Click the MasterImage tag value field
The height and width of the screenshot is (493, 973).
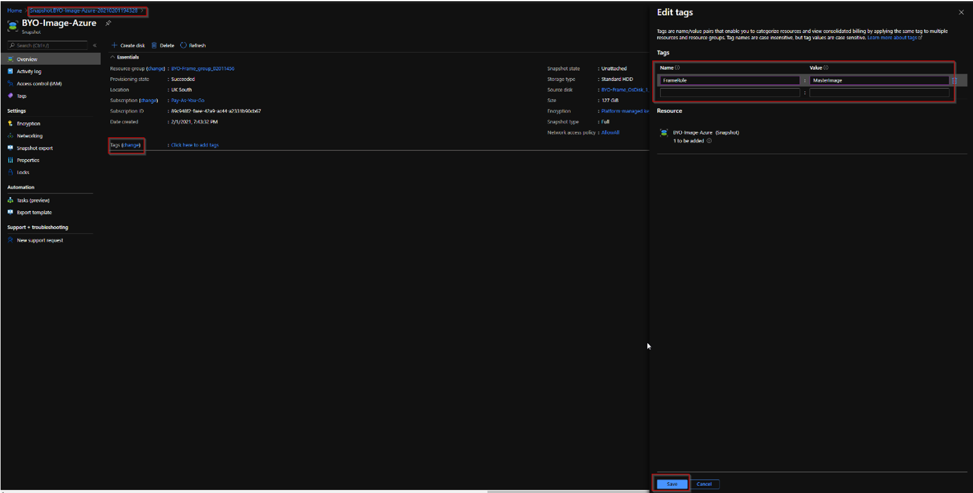tap(879, 80)
